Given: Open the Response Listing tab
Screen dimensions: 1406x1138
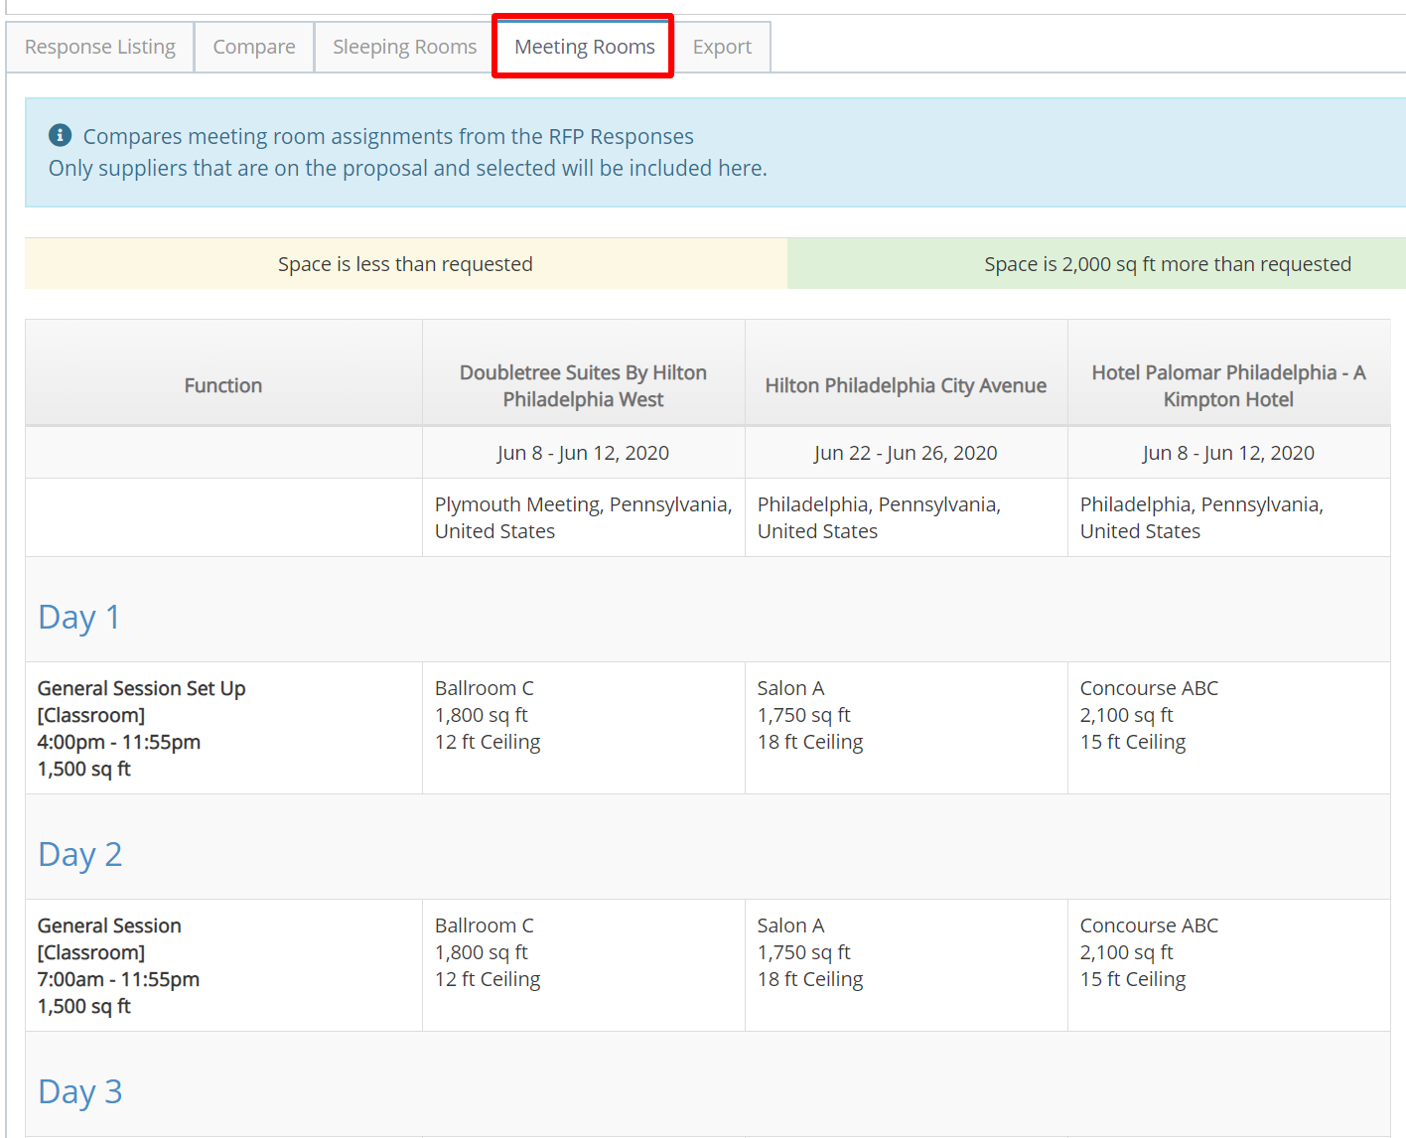Looking at the screenshot, I should (x=100, y=48).
